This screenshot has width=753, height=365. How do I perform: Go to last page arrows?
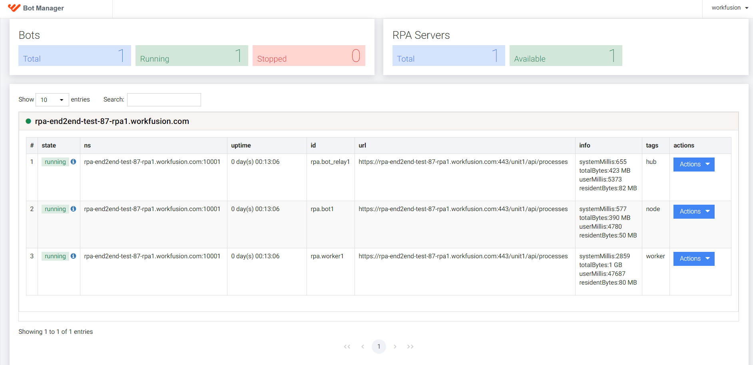[410, 347]
